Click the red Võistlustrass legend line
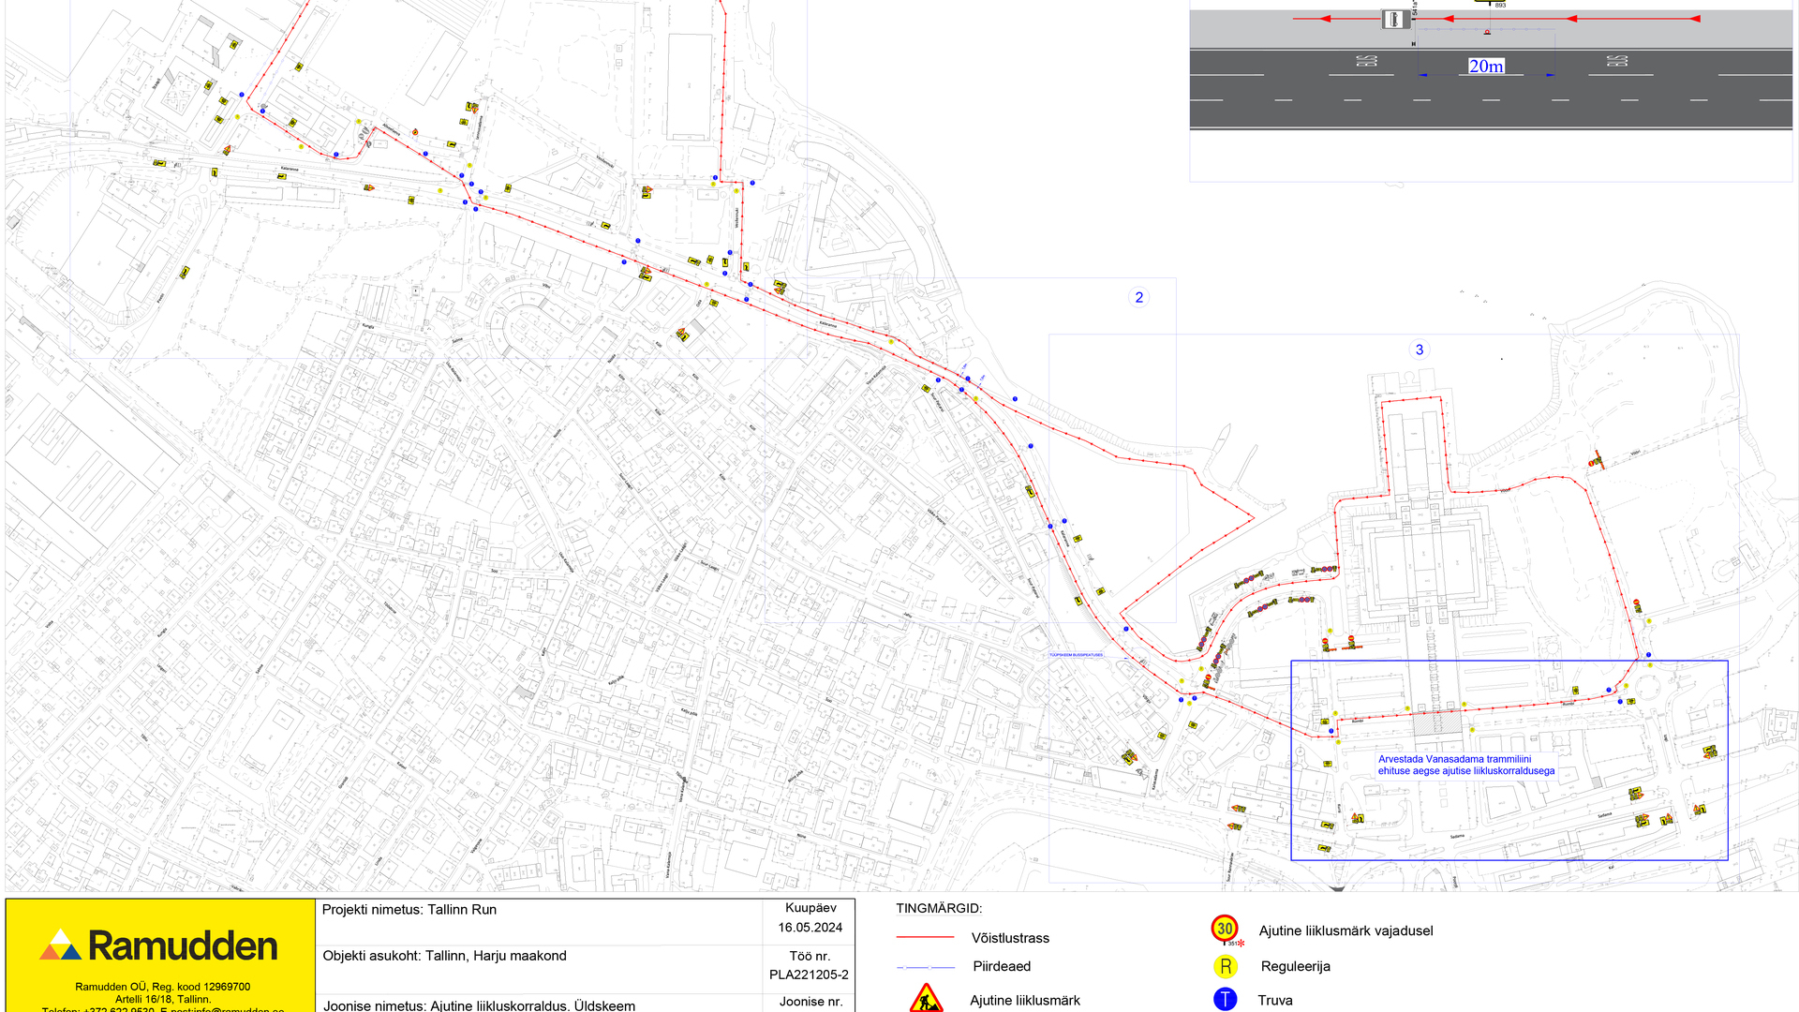 point(925,937)
